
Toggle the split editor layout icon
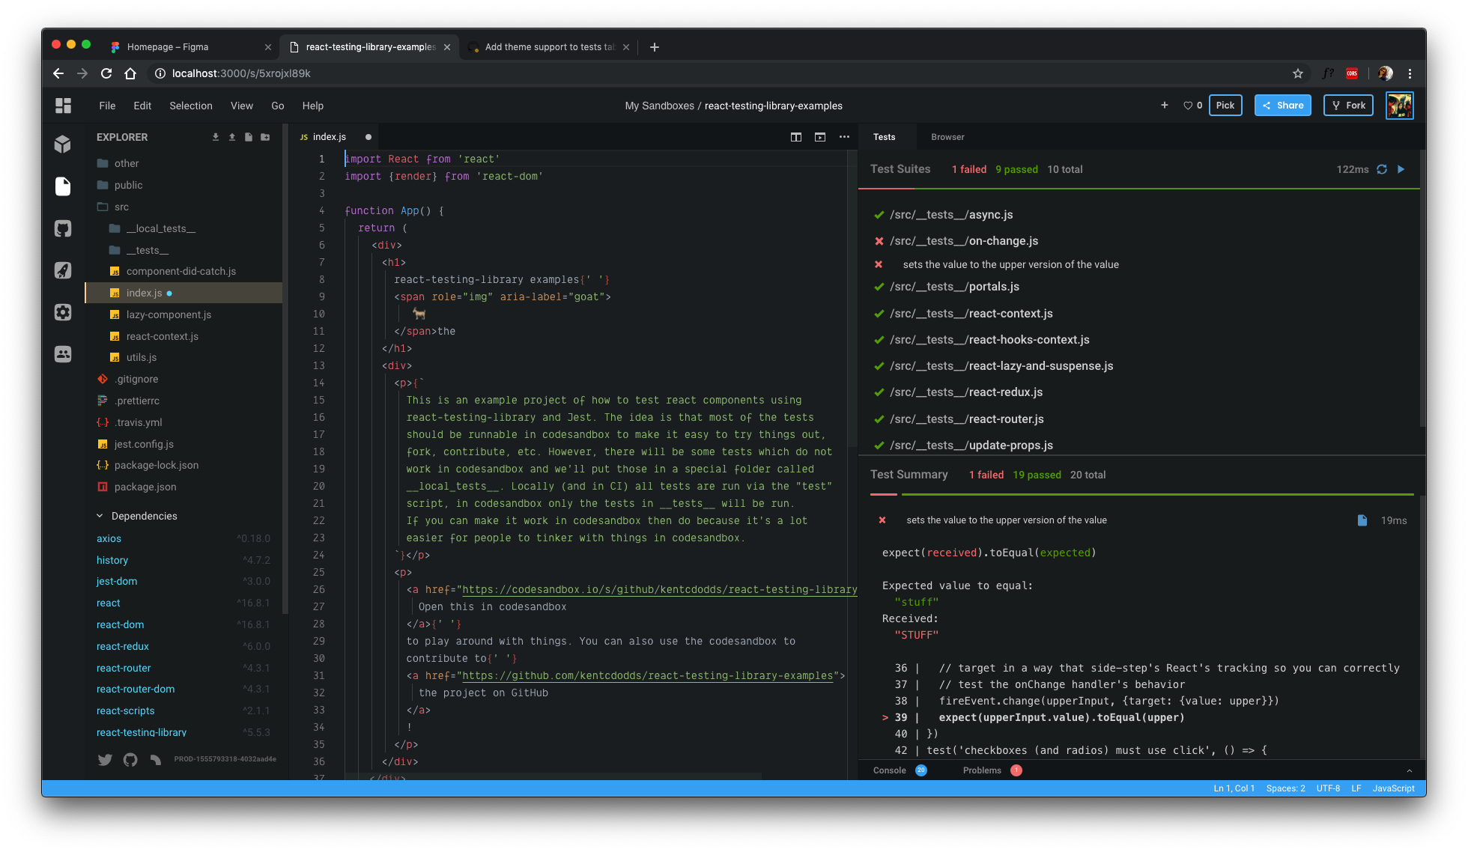[x=796, y=137]
